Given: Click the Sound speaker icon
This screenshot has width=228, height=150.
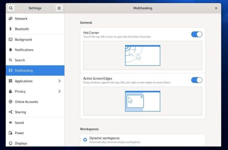Looking at the screenshot, I should tap(11, 123).
